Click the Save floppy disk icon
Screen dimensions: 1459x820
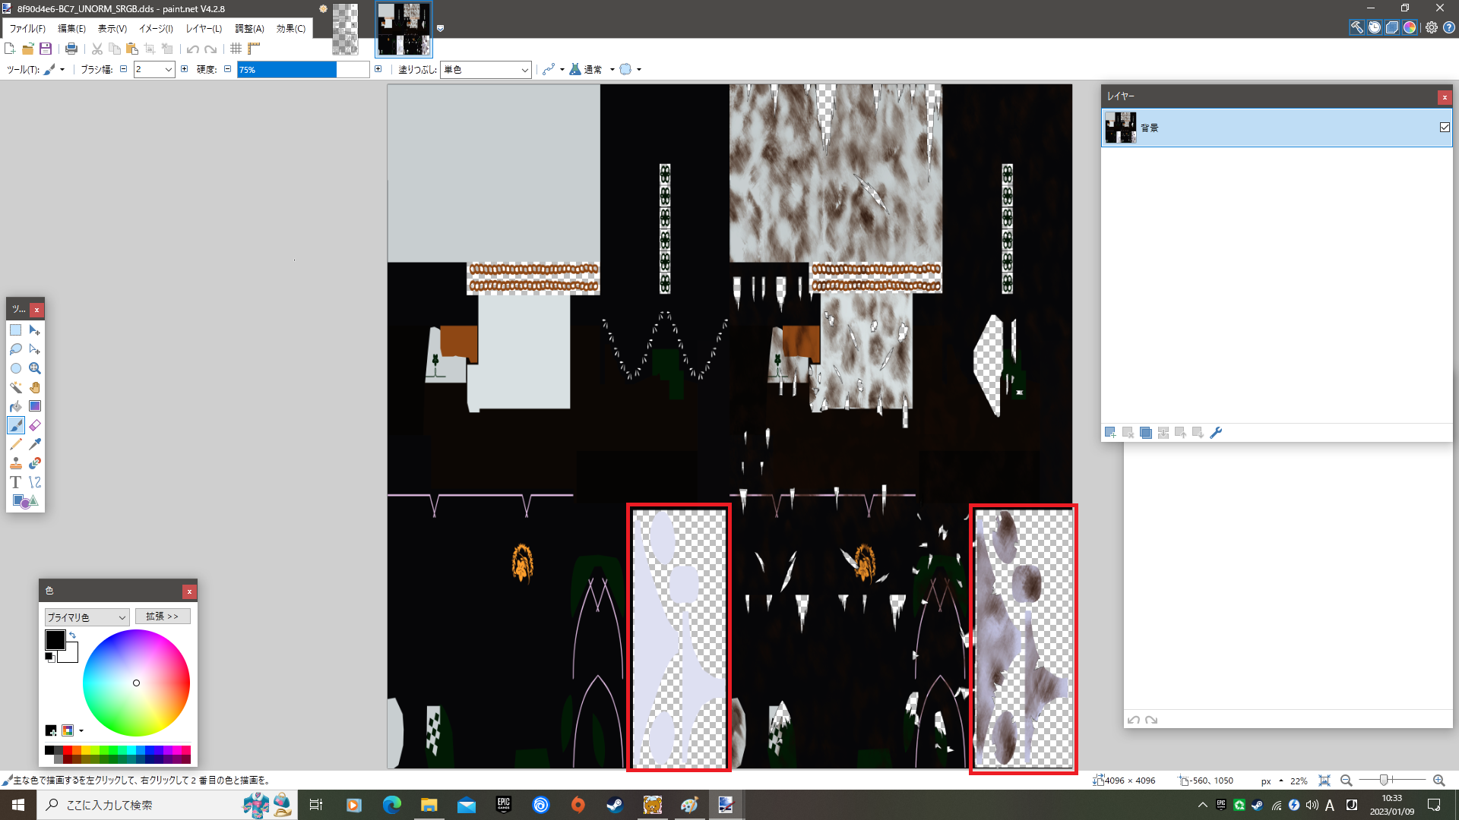pyautogui.click(x=46, y=49)
